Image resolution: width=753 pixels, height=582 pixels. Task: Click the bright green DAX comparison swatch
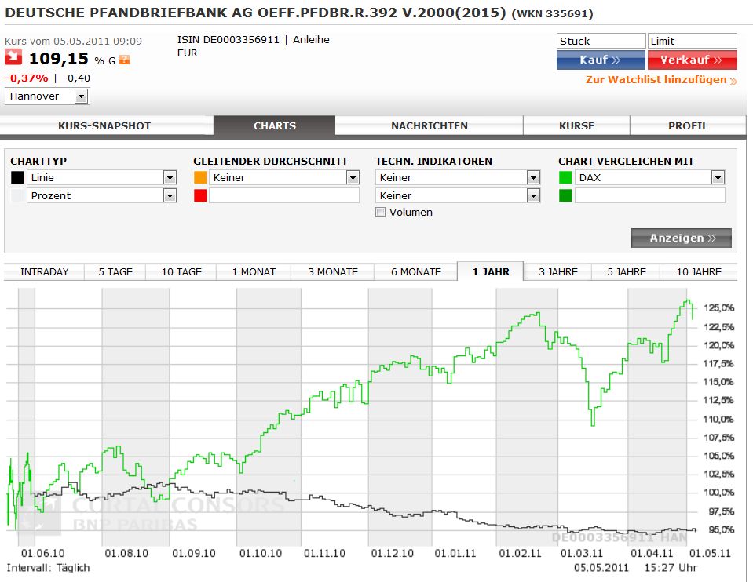coord(565,178)
